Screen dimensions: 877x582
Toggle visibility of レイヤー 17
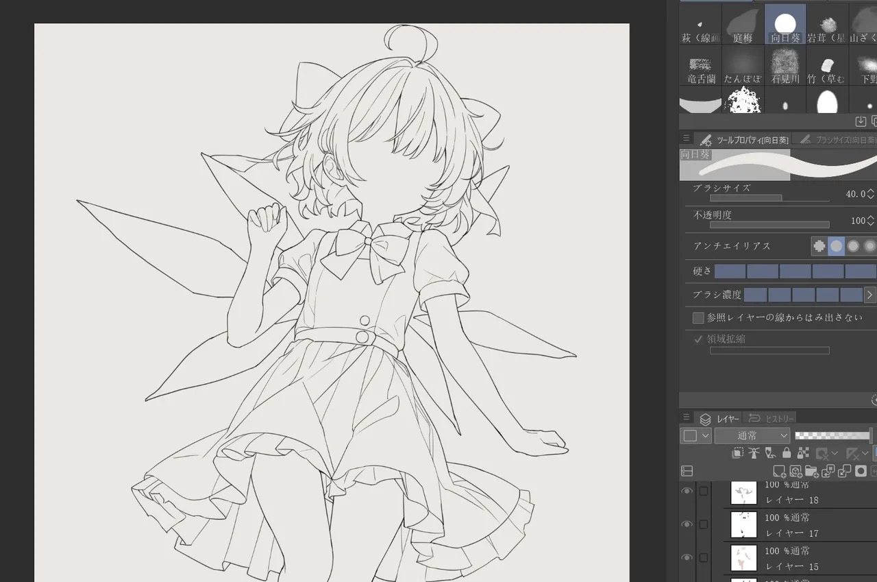click(687, 524)
